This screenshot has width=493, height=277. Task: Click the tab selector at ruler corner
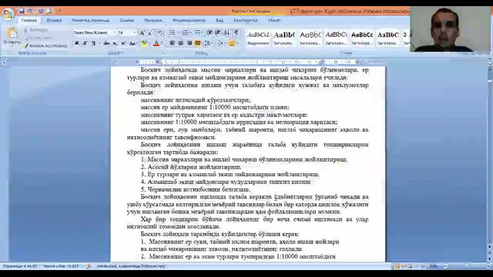point(5,62)
